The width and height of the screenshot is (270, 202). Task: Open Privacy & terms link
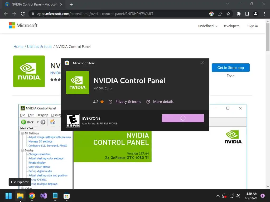(x=128, y=102)
